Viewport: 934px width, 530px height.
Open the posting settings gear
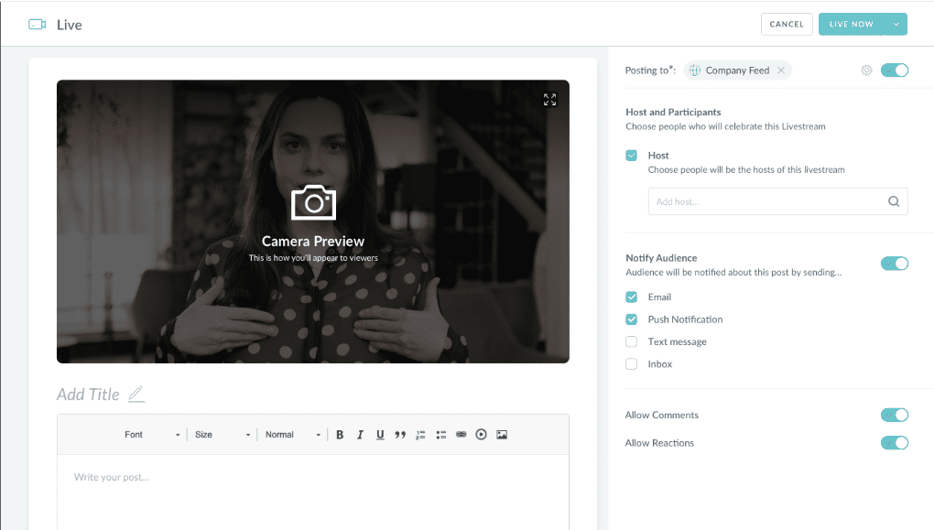pos(866,70)
